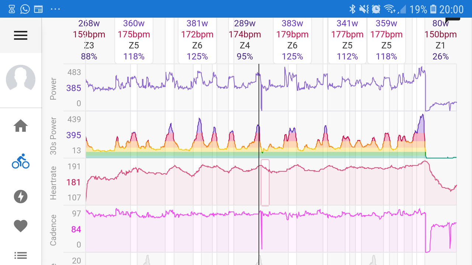Select the 381w Z6 interval card
This screenshot has height=265, width=472.
tap(197, 40)
